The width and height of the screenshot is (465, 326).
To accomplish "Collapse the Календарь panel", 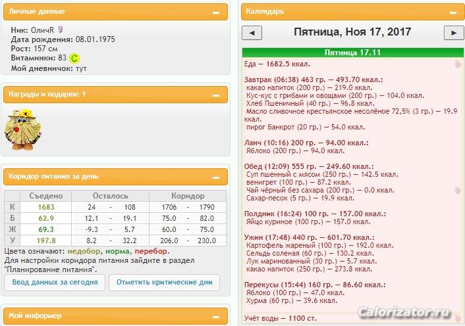I will [x=452, y=12].
